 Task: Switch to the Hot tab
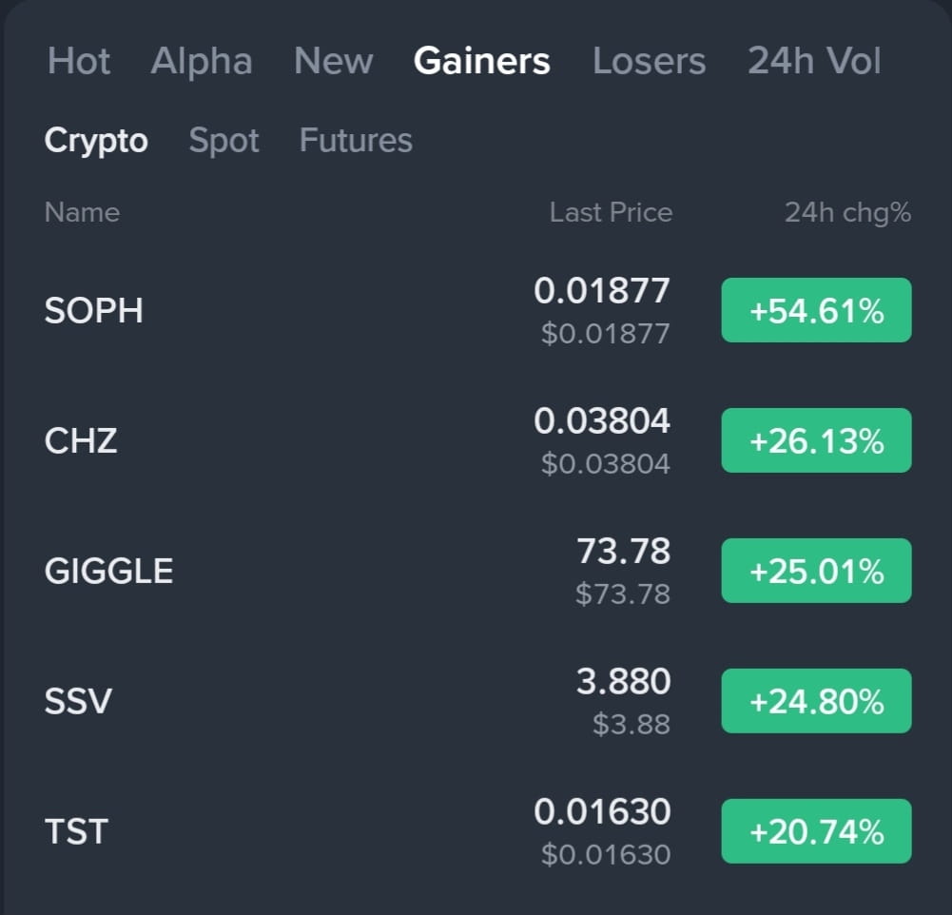[x=79, y=61]
